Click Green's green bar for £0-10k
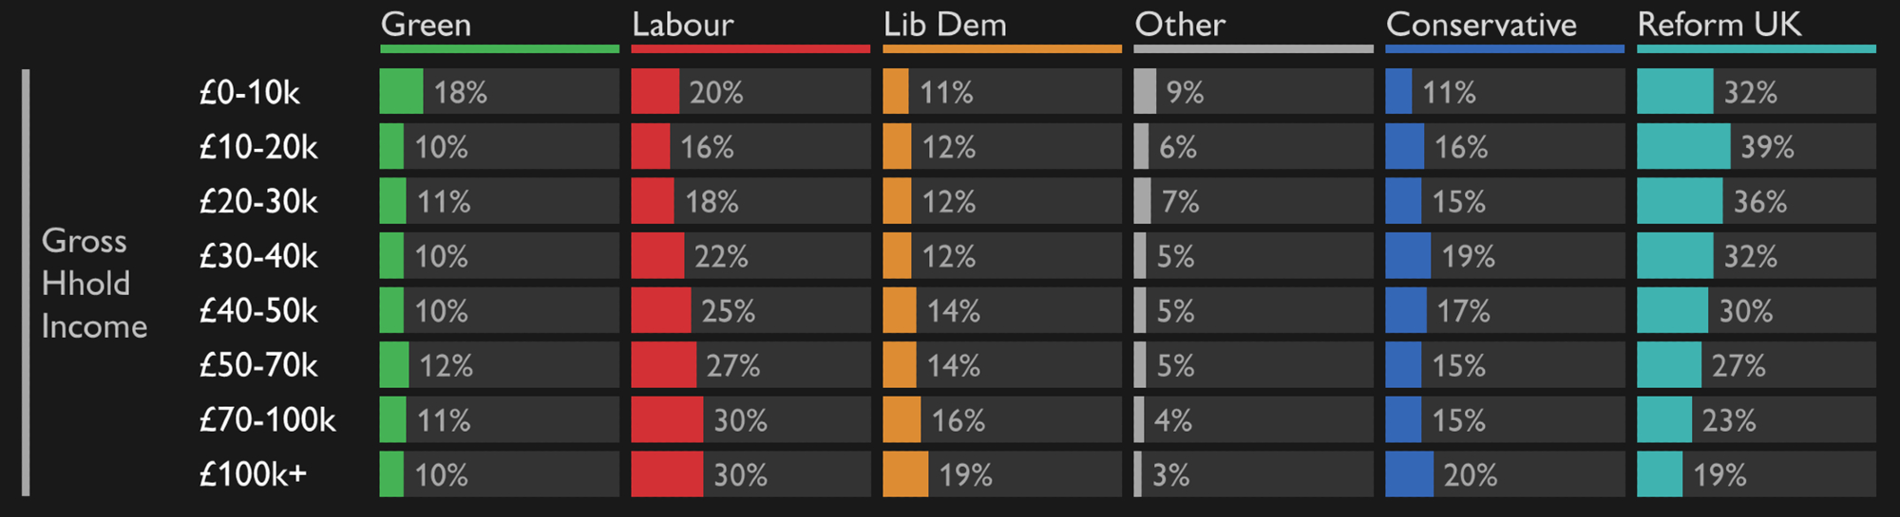 401,92
